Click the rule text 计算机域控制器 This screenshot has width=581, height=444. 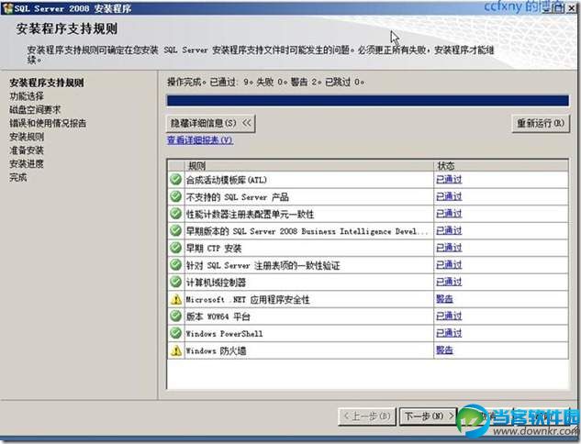[216, 283]
